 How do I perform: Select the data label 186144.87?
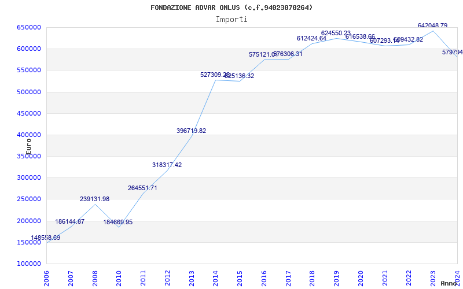[x=69, y=221]
